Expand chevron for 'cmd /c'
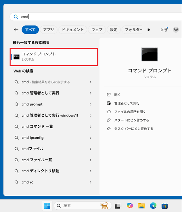Image resolution: width=182 pixels, height=212 pixels. tap(91, 182)
